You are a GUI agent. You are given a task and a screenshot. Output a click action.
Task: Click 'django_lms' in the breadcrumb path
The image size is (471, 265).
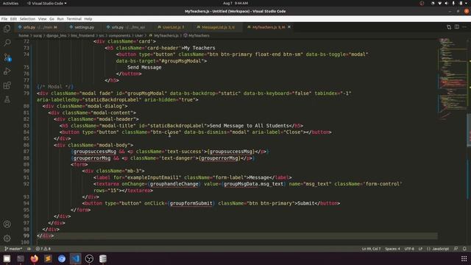[56, 35]
